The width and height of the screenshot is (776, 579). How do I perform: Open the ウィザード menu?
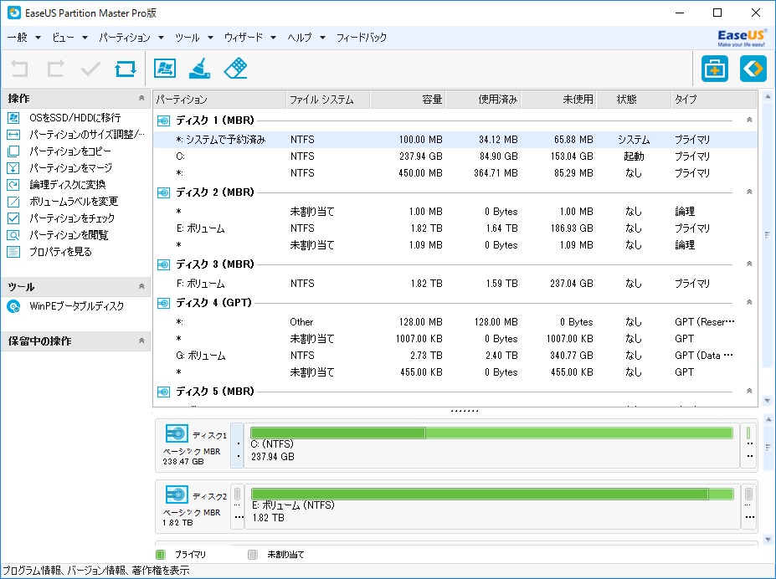click(x=250, y=38)
